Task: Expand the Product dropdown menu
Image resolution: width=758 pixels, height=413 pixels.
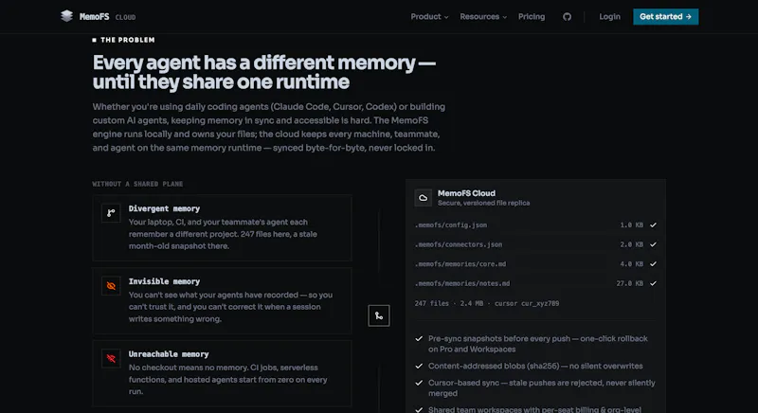Action: [x=429, y=17]
